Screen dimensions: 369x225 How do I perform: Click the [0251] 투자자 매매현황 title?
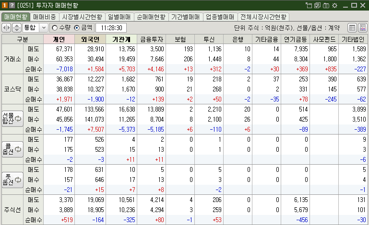[48, 5]
